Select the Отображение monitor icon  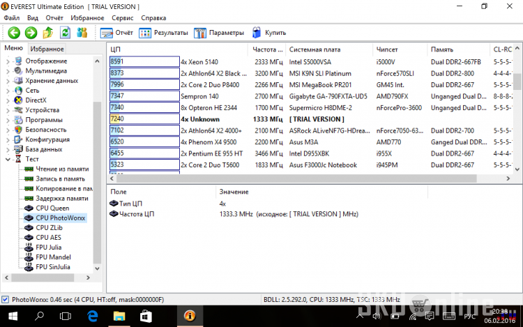coord(18,61)
